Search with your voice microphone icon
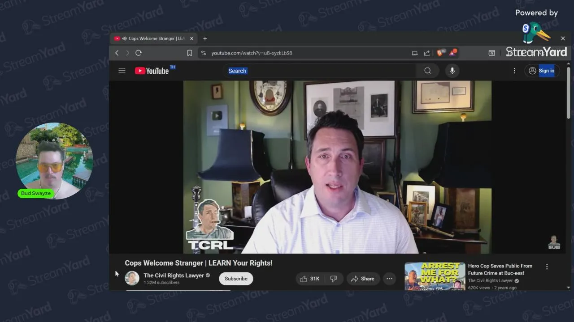Image resolution: width=574 pixels, height=322 pixels. 452,71
